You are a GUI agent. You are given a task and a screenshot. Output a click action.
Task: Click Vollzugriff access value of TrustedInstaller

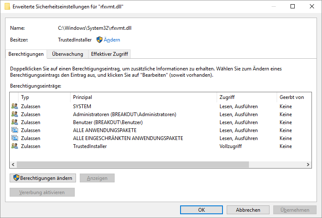pyautogui.click(x=230, y=146)
